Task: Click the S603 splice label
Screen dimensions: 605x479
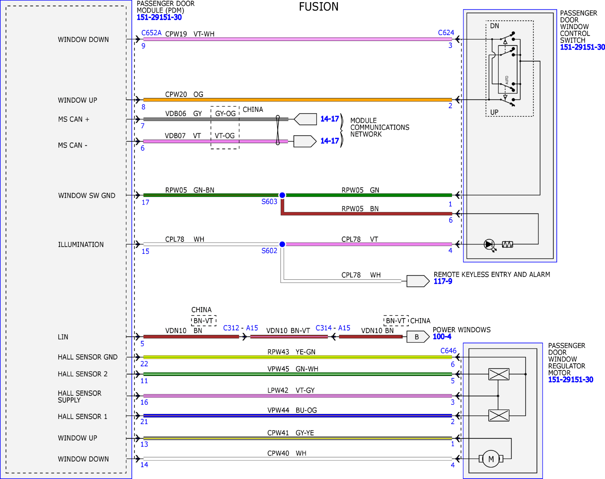Action: pos(269,202)
